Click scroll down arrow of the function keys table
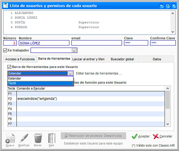Viewport: 179px width, 151px height. click(168, 124)
